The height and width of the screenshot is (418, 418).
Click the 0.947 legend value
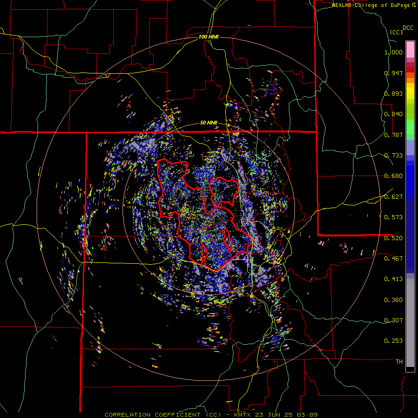[393, 73]
